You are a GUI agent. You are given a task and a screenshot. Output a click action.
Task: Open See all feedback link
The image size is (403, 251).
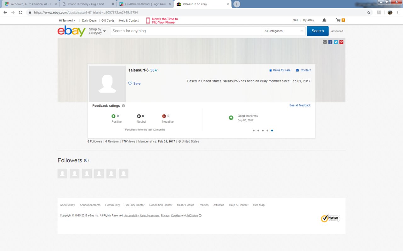coord(300,105)
